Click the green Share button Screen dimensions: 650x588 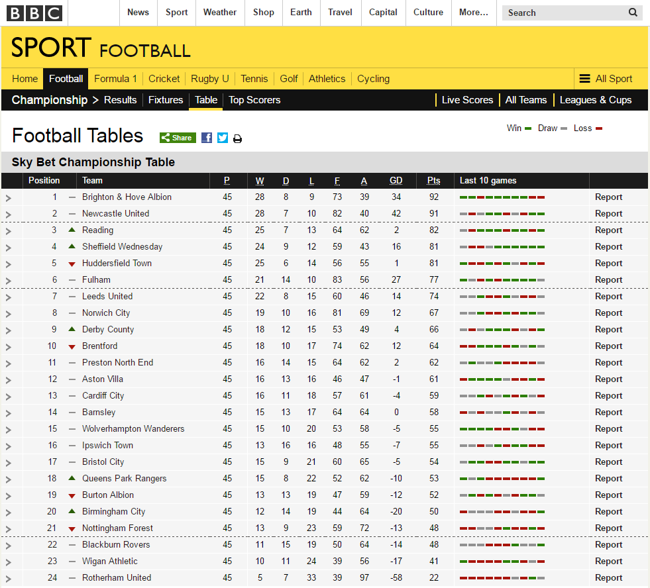(x=178, y=138)
